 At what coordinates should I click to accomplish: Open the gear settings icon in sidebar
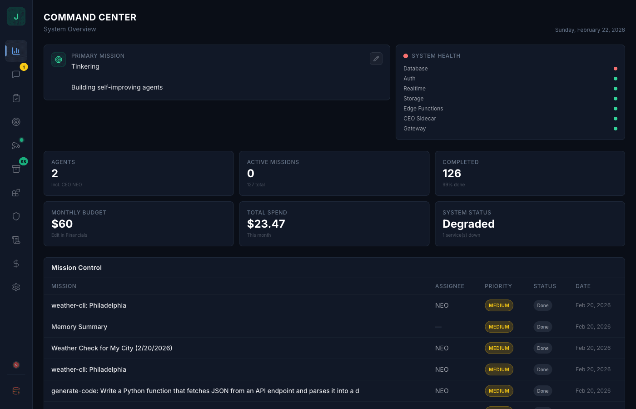click(x=16, y=287)
